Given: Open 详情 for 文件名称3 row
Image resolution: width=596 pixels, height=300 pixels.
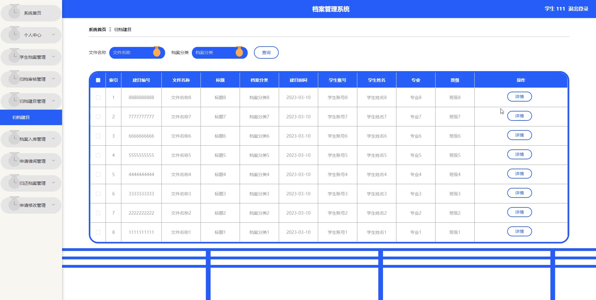Looking at the screenshot, I should pyautogui.click(x=520, y=193).
